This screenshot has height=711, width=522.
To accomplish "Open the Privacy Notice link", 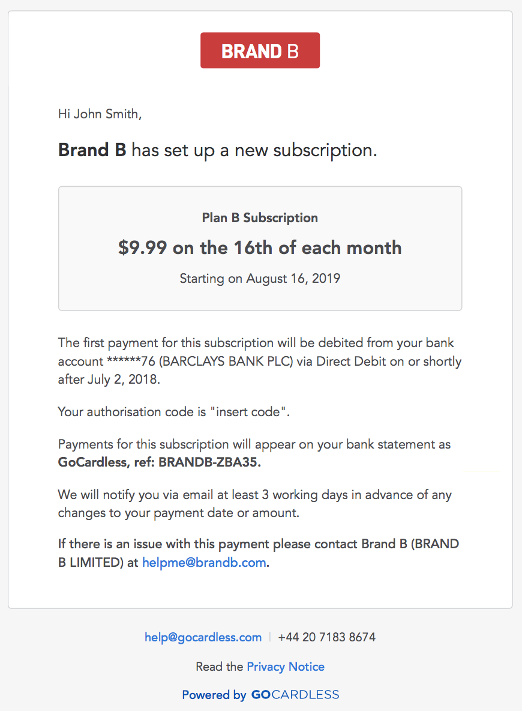I will coord(286,667).
